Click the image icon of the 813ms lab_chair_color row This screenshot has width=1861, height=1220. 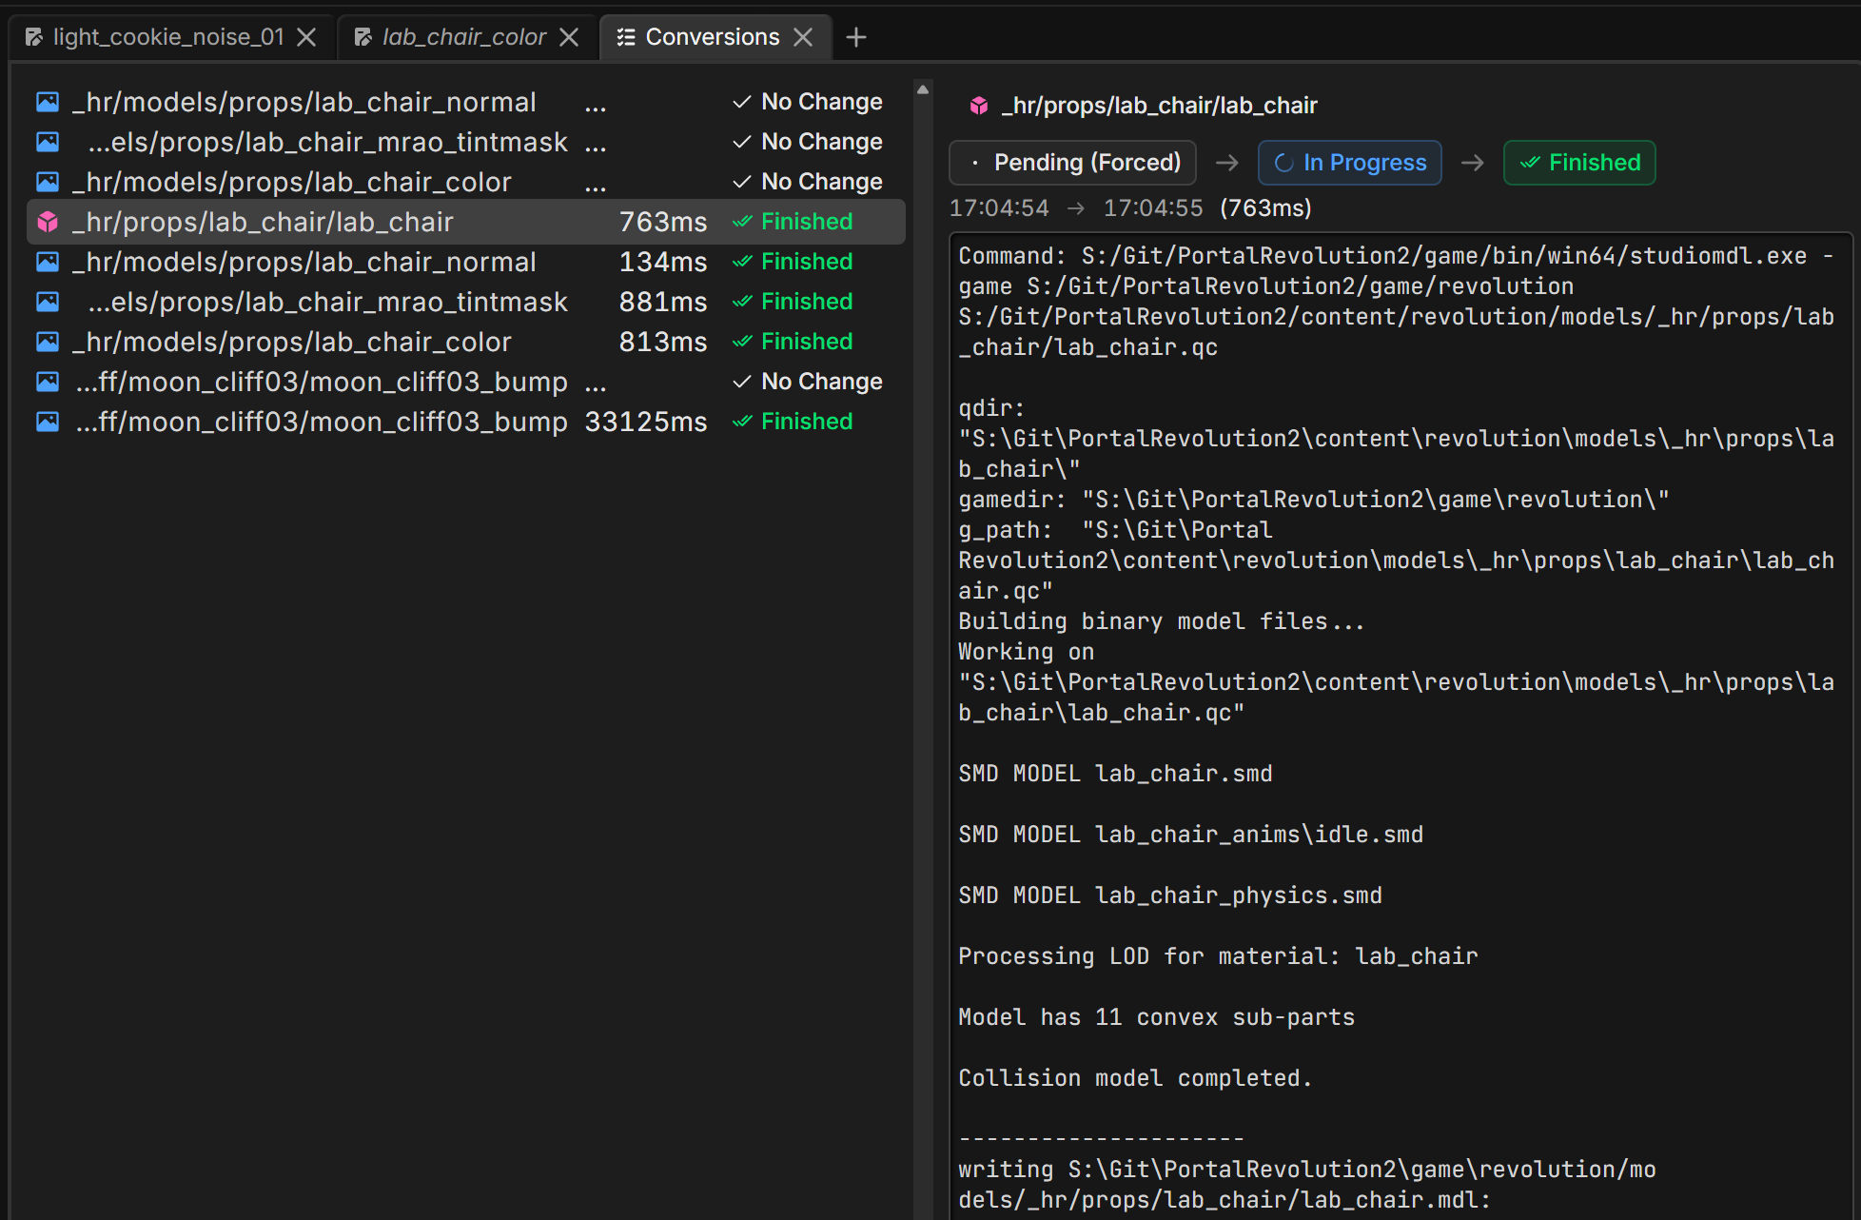click(x=48, y=342)
